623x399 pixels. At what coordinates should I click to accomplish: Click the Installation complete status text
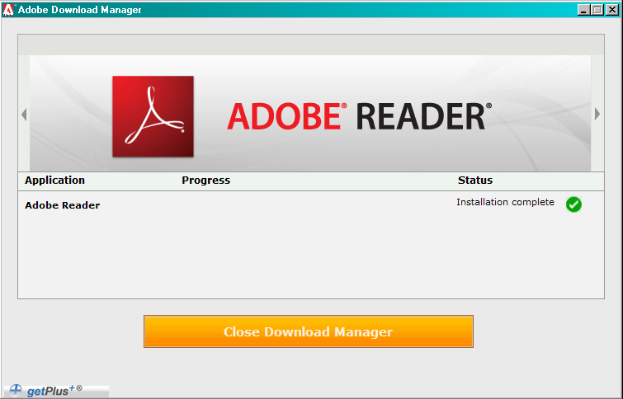click(505, 203)
